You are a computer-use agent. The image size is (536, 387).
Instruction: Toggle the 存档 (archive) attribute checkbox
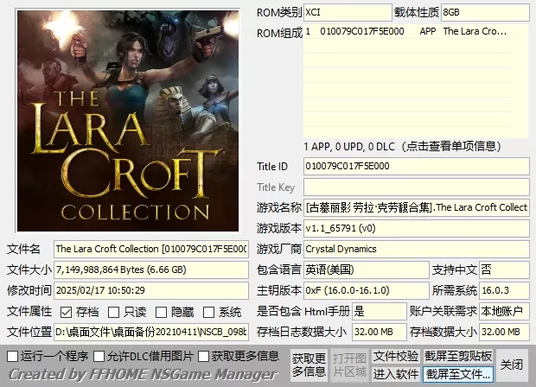pos(67,312)
